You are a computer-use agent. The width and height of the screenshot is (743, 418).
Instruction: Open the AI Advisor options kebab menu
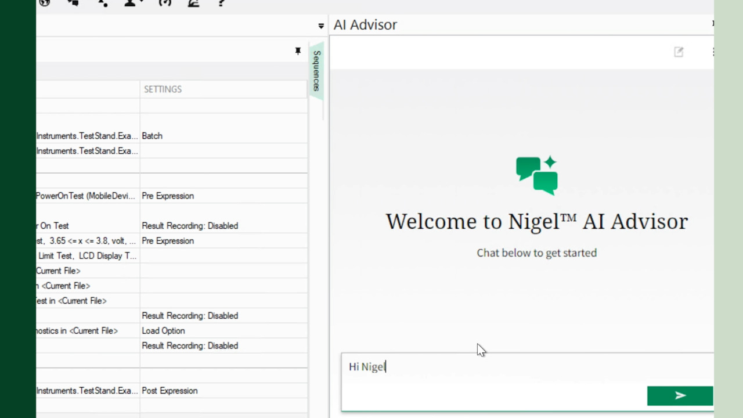pyautogui.click(x=713, y=52)
